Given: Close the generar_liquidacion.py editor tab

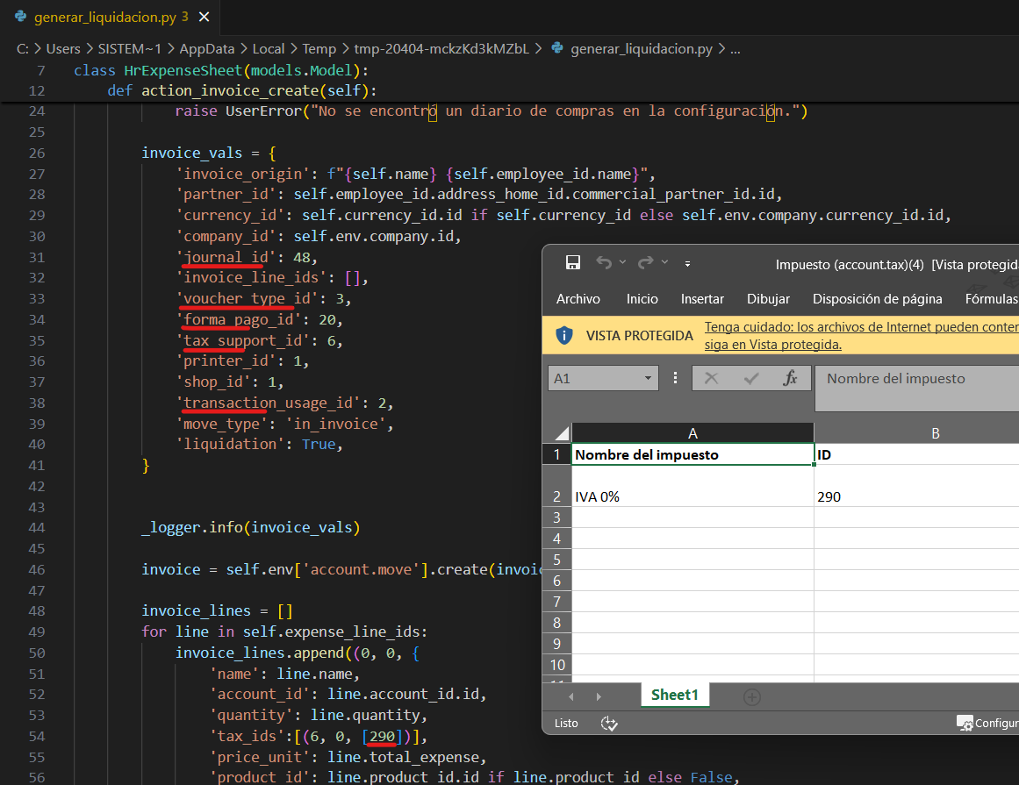Looking at the screenshot, I should coord(205,17).
